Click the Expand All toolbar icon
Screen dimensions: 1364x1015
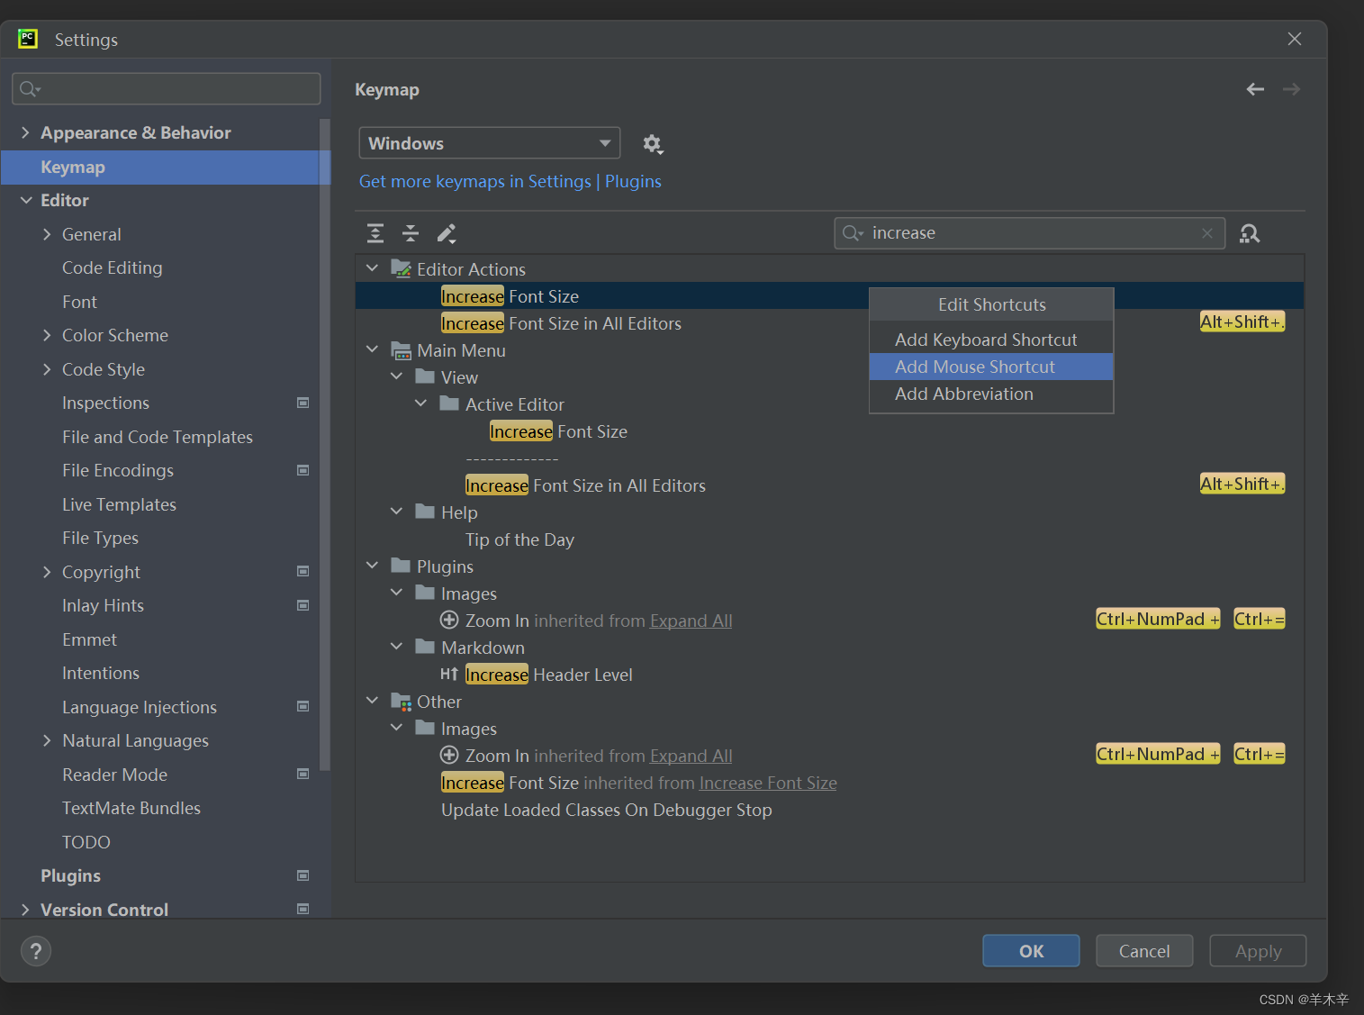pyautogui.click(x=375, y=233)
